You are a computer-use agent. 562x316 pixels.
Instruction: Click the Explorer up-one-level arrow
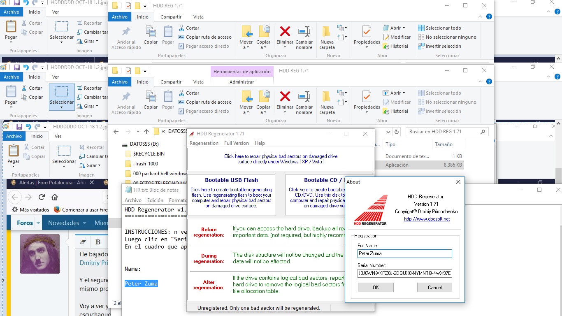tap(146, 132)
